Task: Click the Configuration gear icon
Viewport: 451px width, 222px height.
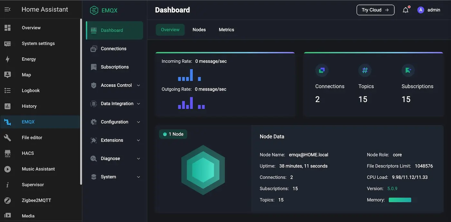Action: click(94, 122)
